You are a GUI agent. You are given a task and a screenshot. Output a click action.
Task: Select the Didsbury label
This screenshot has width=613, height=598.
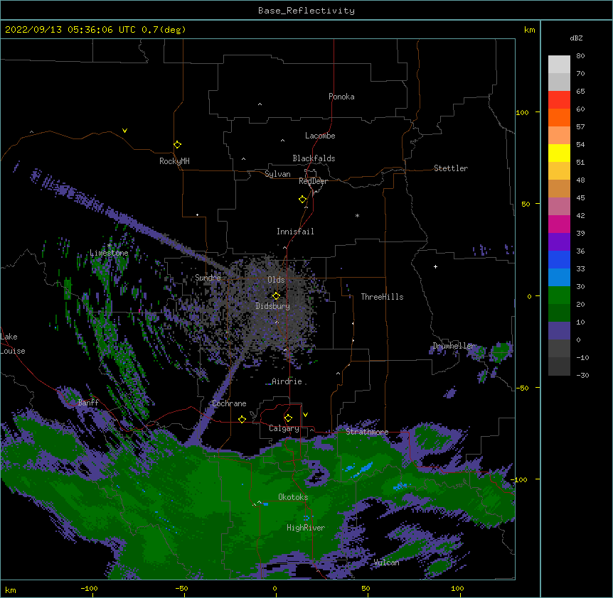(273, 306)
